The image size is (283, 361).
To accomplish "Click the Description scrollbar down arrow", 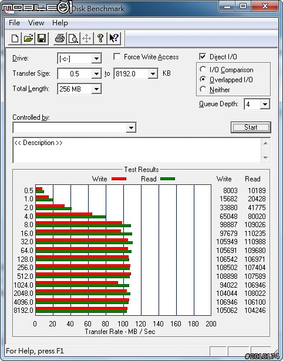I will click(265, 158).
